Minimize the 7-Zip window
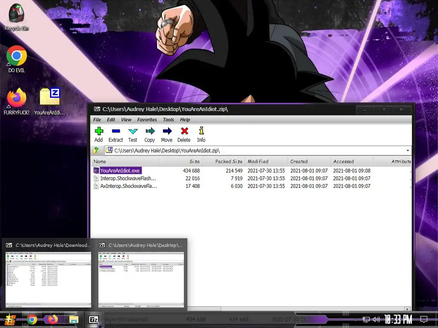Viewport: 438px width, 328px height. 365,110
